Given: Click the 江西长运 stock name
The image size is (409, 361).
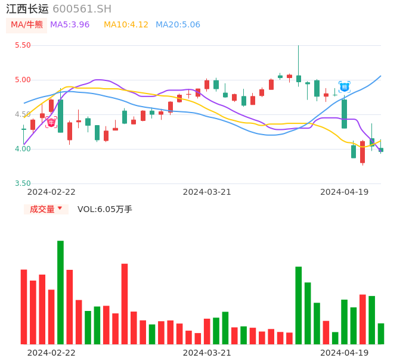Looking at the screenshot, I should tap(26, 9).
